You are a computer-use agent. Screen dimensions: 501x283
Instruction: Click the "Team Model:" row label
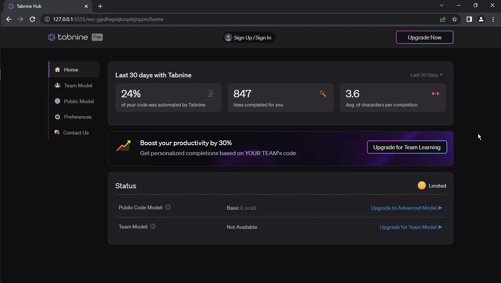(x=133, y=227)
